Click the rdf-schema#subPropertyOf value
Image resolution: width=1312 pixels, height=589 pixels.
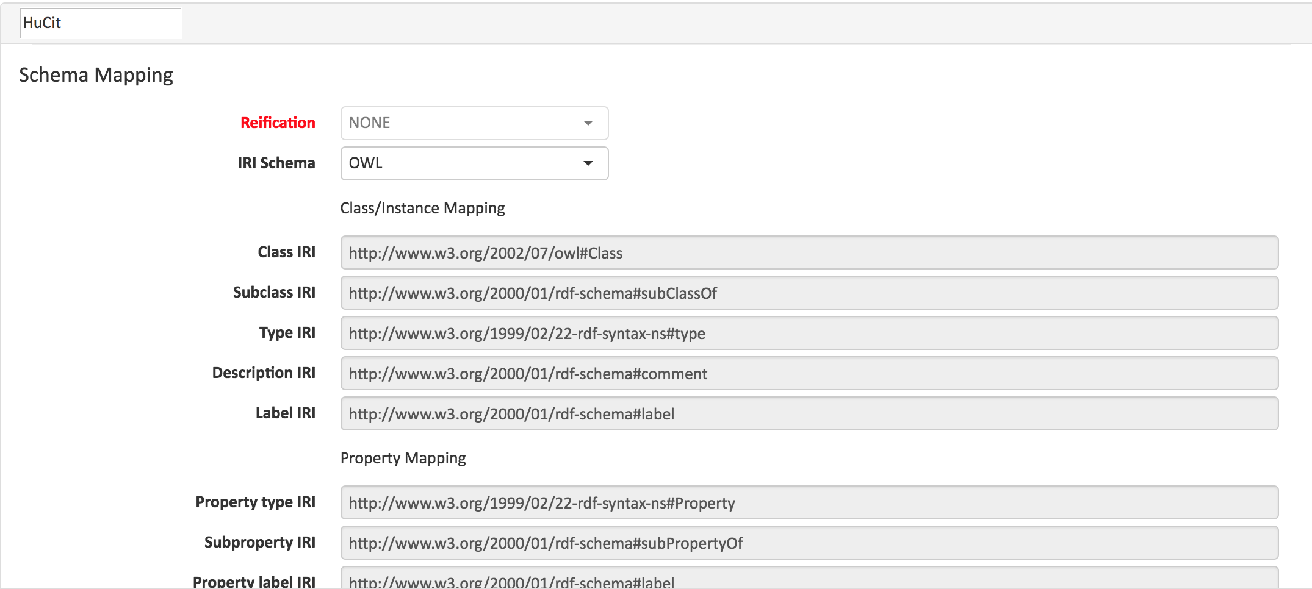[545, 543]
